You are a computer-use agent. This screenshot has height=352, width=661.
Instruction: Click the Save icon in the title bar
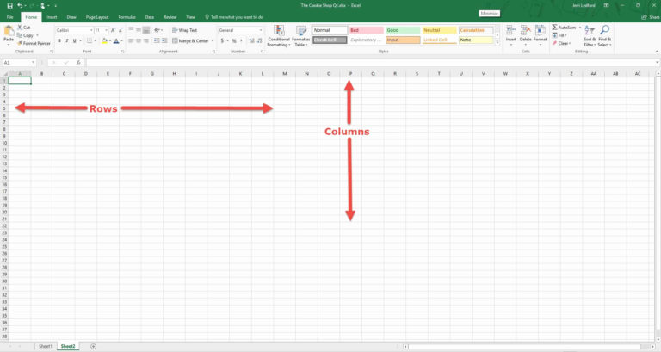(x=9, y=5)
